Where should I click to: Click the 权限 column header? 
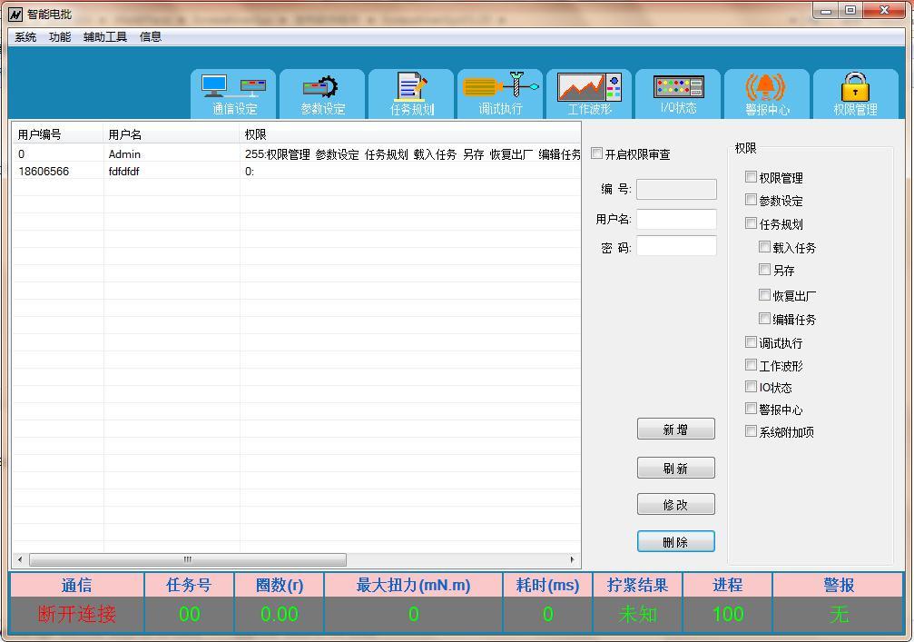coord(410,134)
